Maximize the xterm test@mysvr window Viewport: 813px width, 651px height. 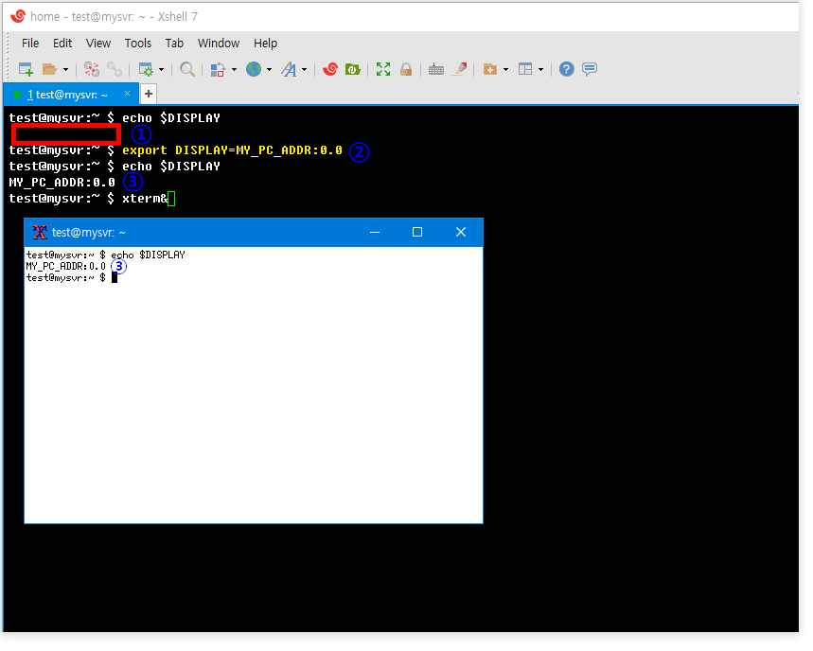[x=417, y=232]
